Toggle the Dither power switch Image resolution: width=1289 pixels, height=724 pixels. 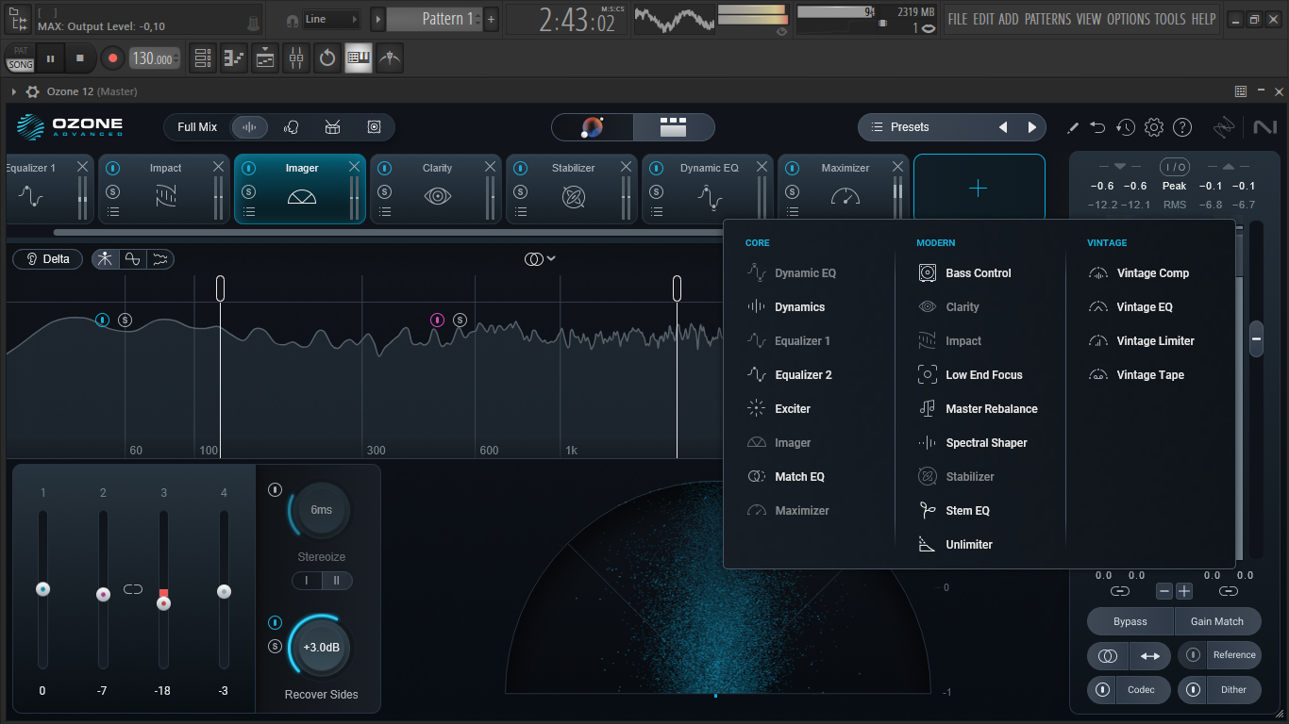(1194, 690)
